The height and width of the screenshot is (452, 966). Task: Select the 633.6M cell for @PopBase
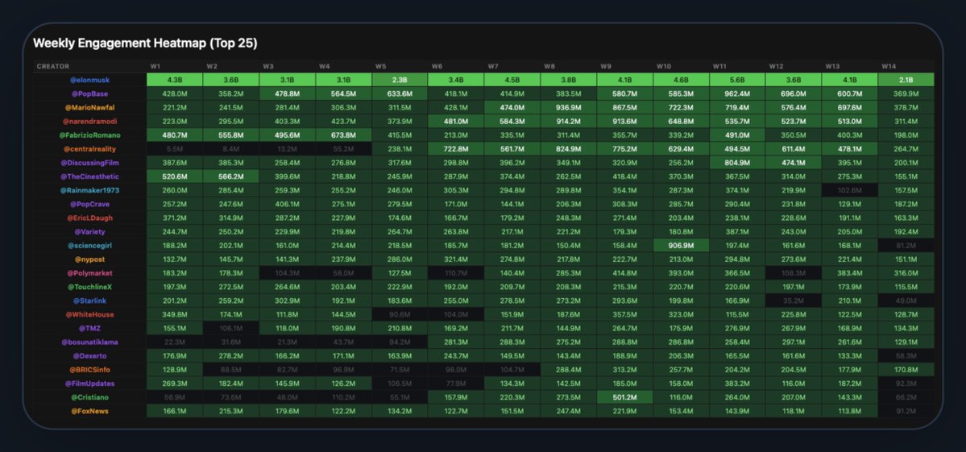click(x=400, y=93)
